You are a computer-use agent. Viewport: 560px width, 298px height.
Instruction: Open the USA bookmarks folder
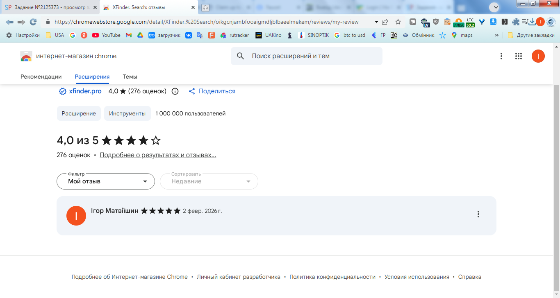55,35
